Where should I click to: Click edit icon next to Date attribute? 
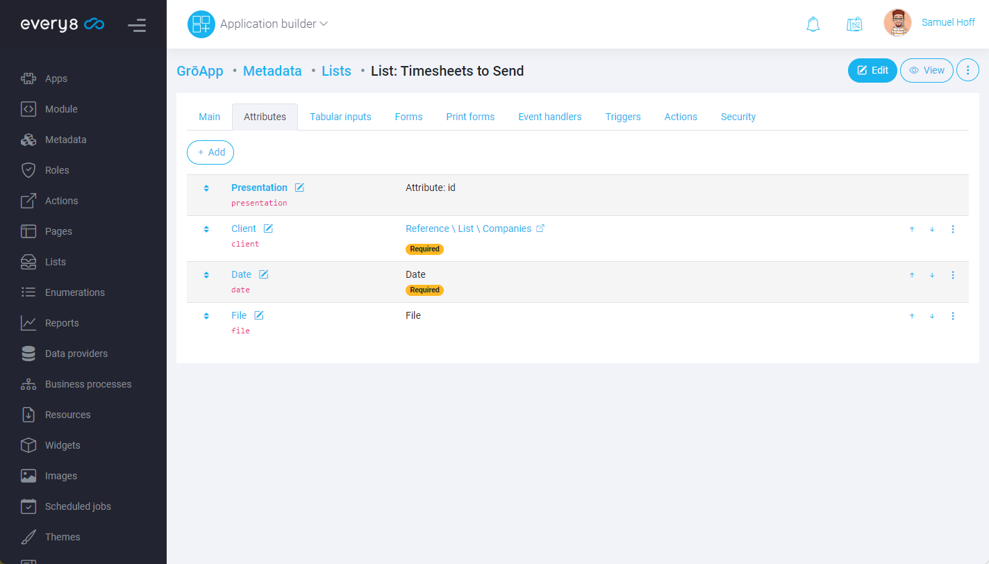[x=263, y=274]
